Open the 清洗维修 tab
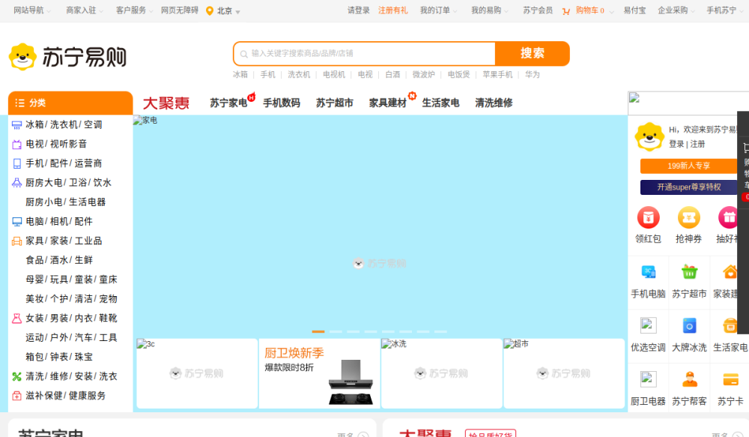 [494, 103]
